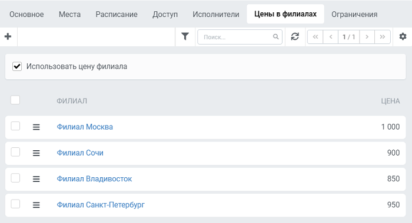Tick the select-all checkbox in the table header

point(15,100)
